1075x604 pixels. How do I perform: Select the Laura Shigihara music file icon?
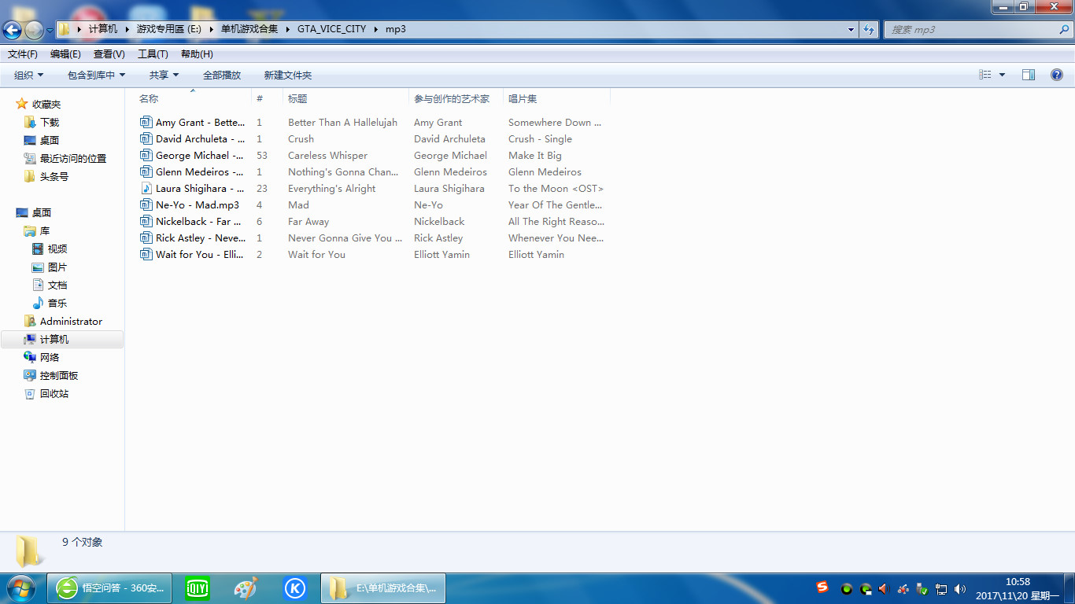[146, 188]
